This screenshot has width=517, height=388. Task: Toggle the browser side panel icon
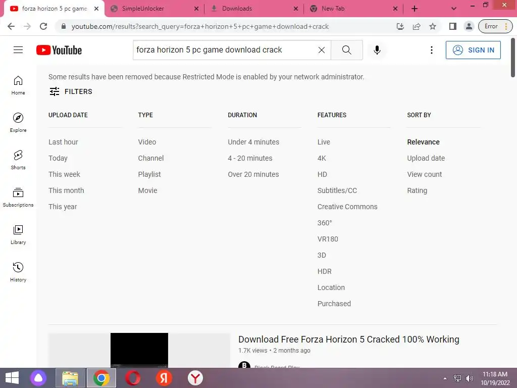tap(452, 26)
